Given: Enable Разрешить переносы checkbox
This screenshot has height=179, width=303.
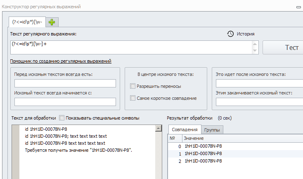Looking at the screenshot, I should click(133, 86).
